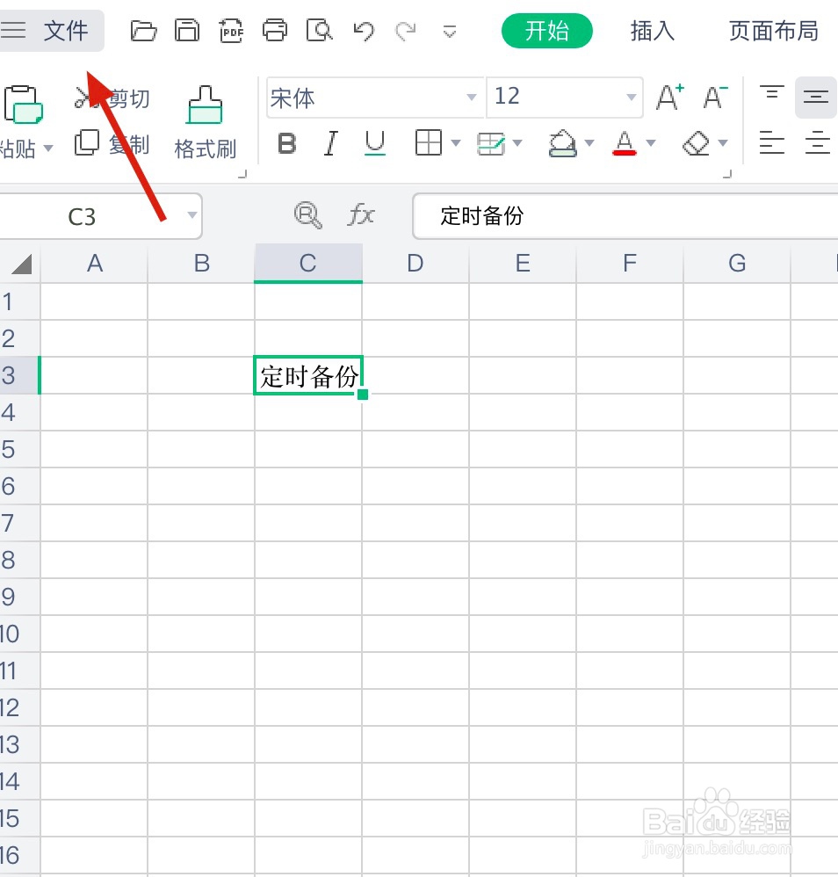Select row 1 header
The height and width of the screenshot is (877, 838).
(19, 302)
